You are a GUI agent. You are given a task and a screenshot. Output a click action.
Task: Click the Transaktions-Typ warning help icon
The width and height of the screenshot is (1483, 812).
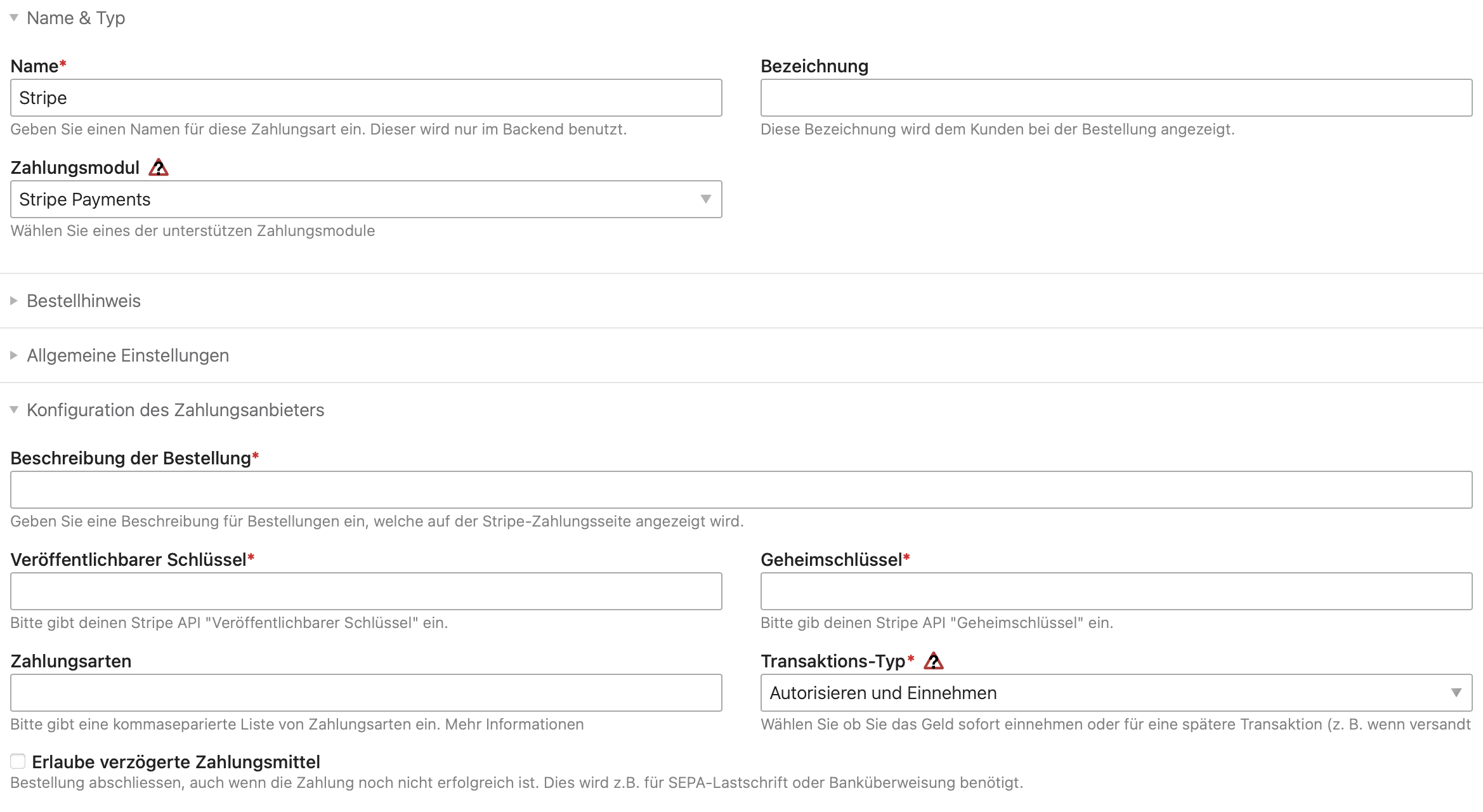(x=933, y=662)
